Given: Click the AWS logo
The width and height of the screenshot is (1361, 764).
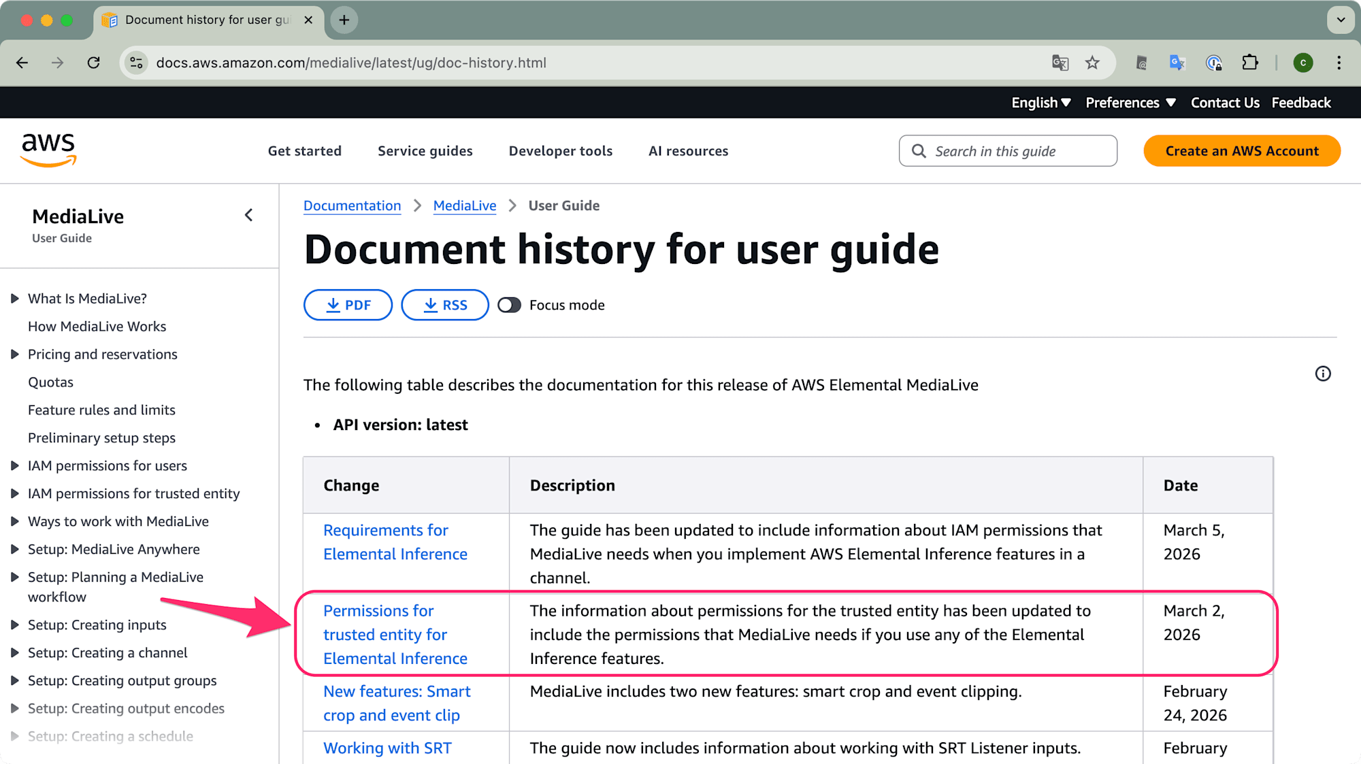Looking at the screenshot, I should click(48, 150).
